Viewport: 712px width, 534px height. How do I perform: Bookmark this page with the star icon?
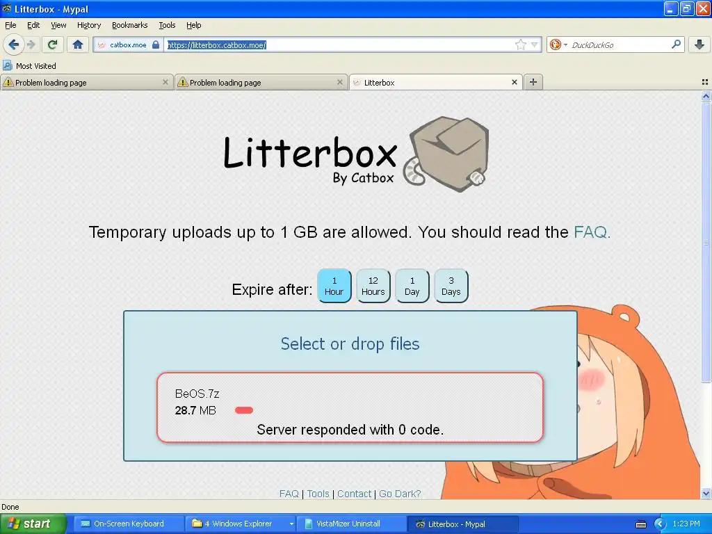[520, 44]
